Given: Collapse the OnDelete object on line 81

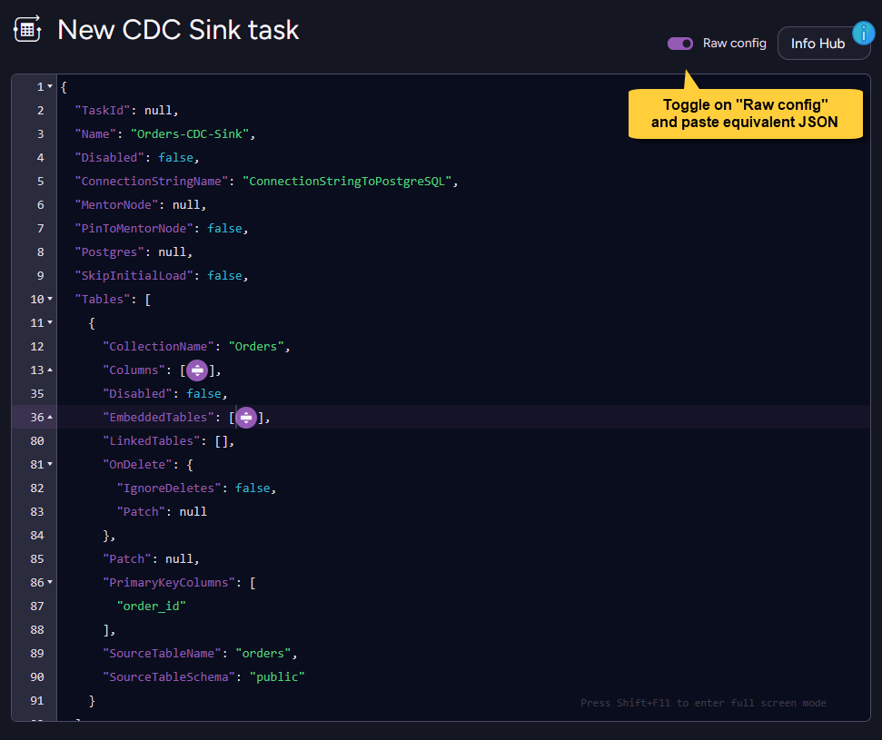Looking at the screenshot, I should click(x=50, y=465).
